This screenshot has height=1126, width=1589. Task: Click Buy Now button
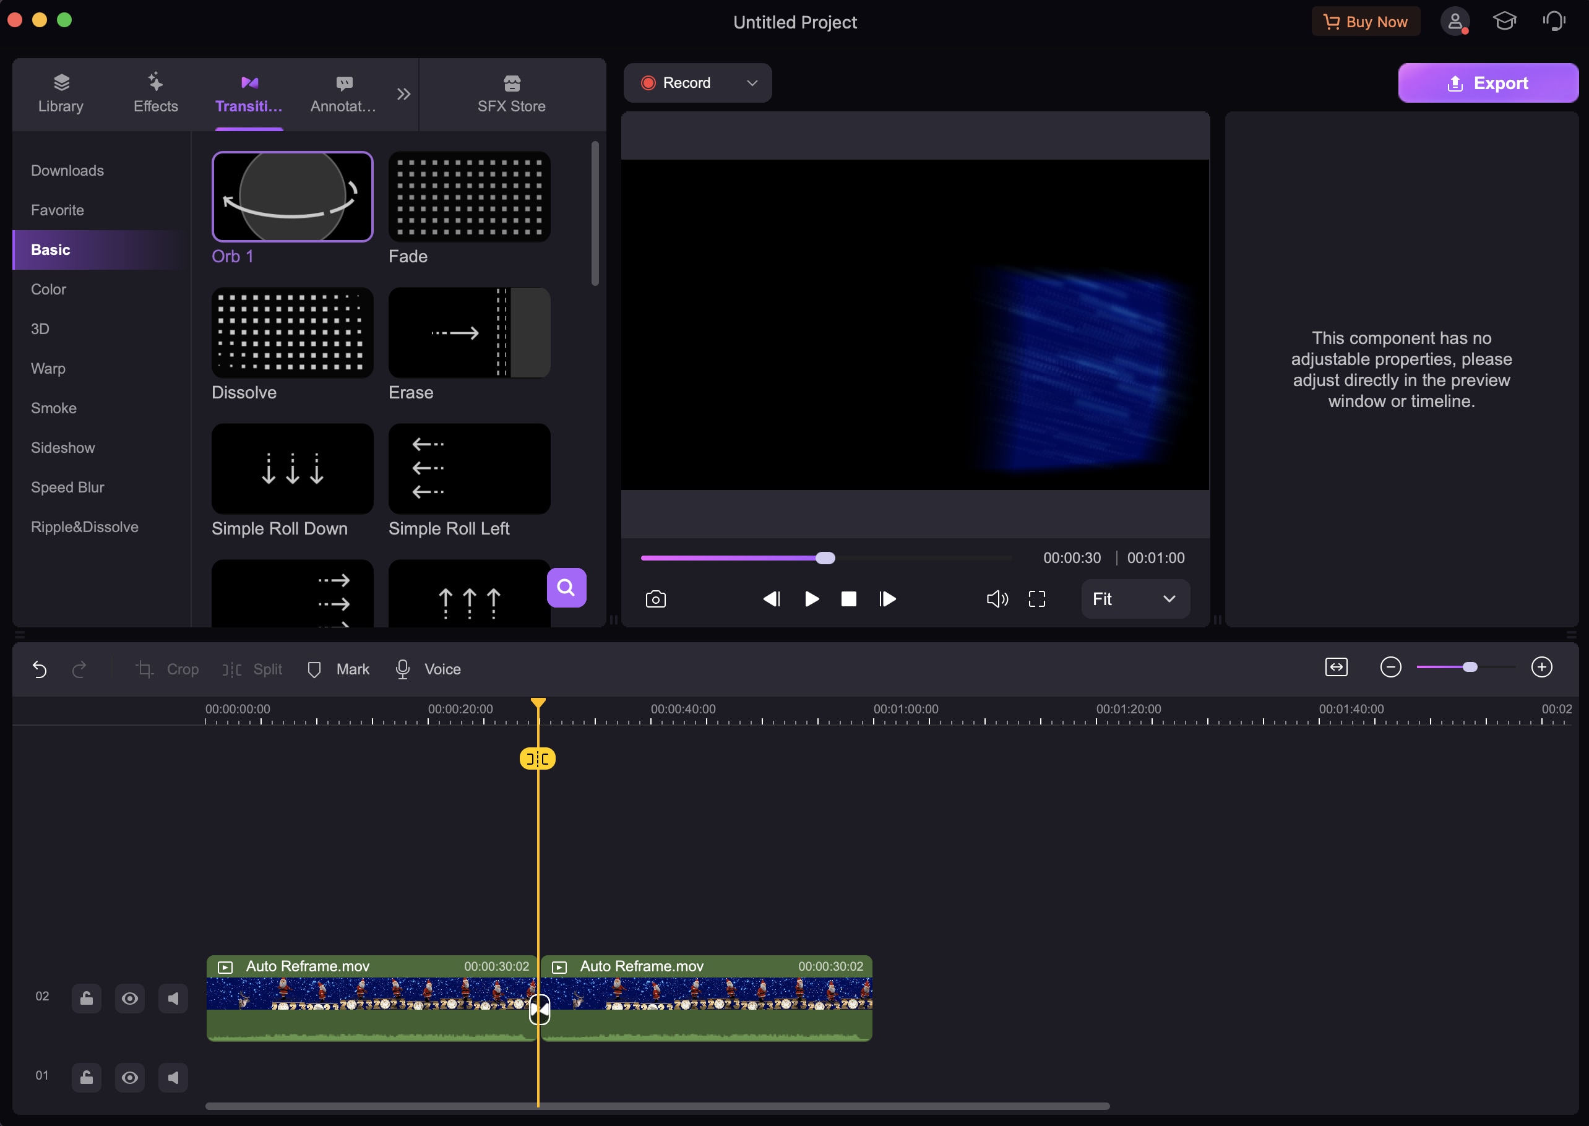[x=1366, y=22]
